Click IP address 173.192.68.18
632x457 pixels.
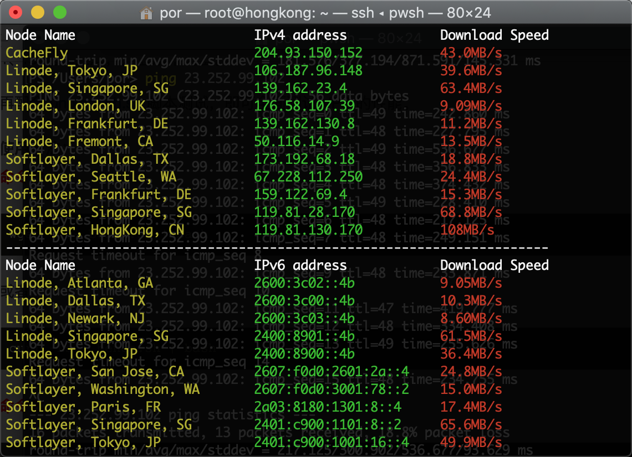coord(304,159)
